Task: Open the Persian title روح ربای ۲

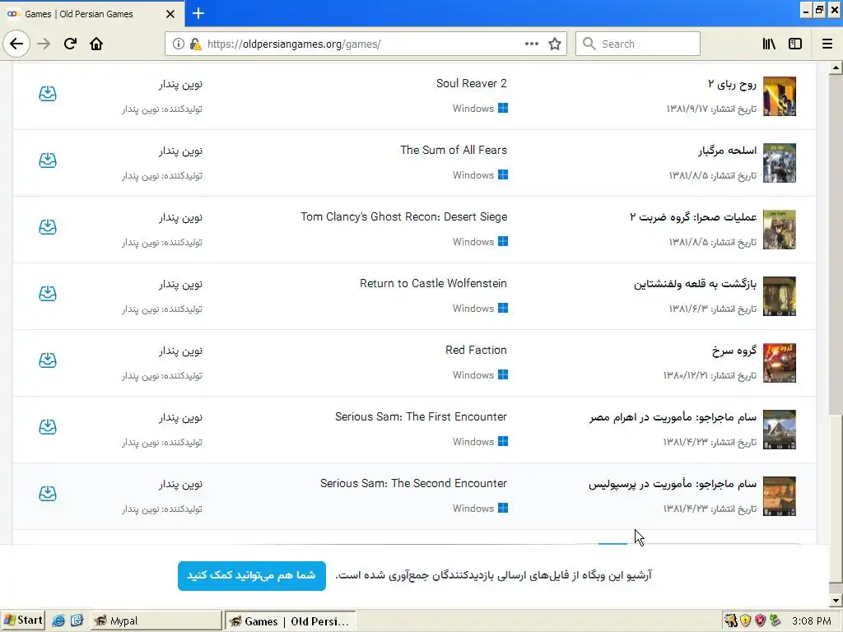Action: coord(732,84)
